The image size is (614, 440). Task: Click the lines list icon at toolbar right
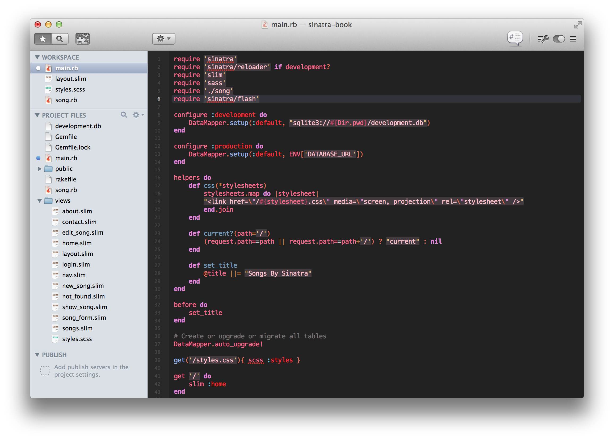point(573,39)
